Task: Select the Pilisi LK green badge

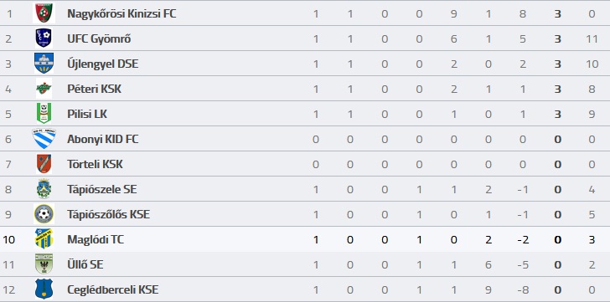Action: click(x=44, y=113)
